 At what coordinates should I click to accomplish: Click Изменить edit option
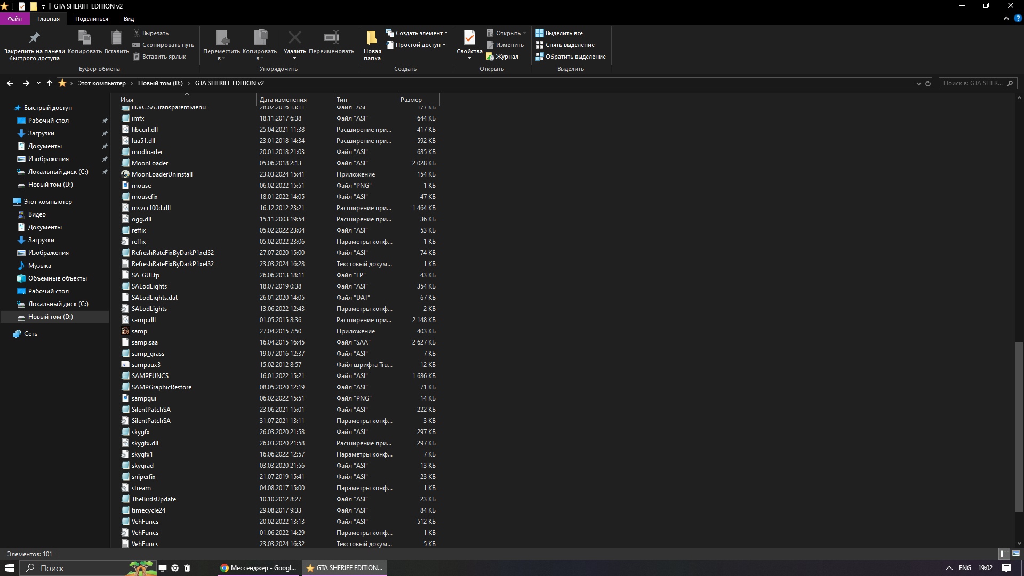505,45
